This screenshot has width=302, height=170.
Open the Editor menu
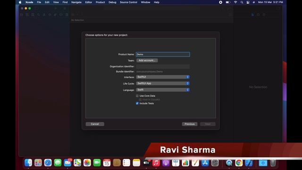pos(89,2)
